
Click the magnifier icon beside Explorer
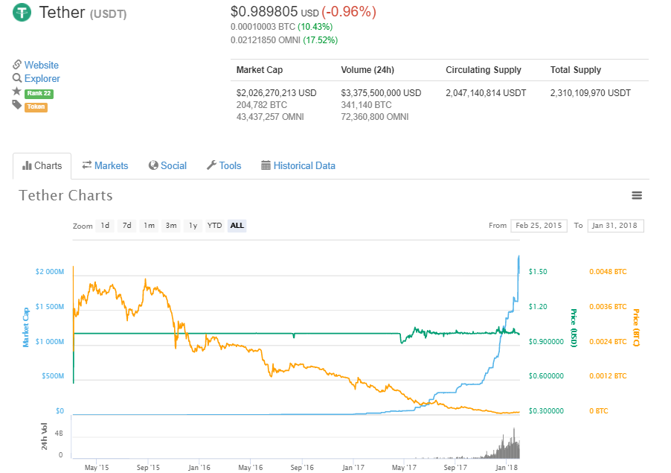[17, 78]
